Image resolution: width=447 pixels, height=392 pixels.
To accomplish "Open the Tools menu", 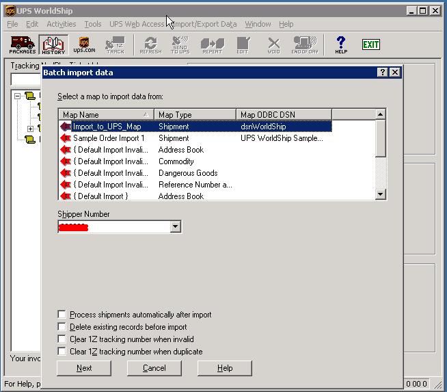I will coord(92,24).
